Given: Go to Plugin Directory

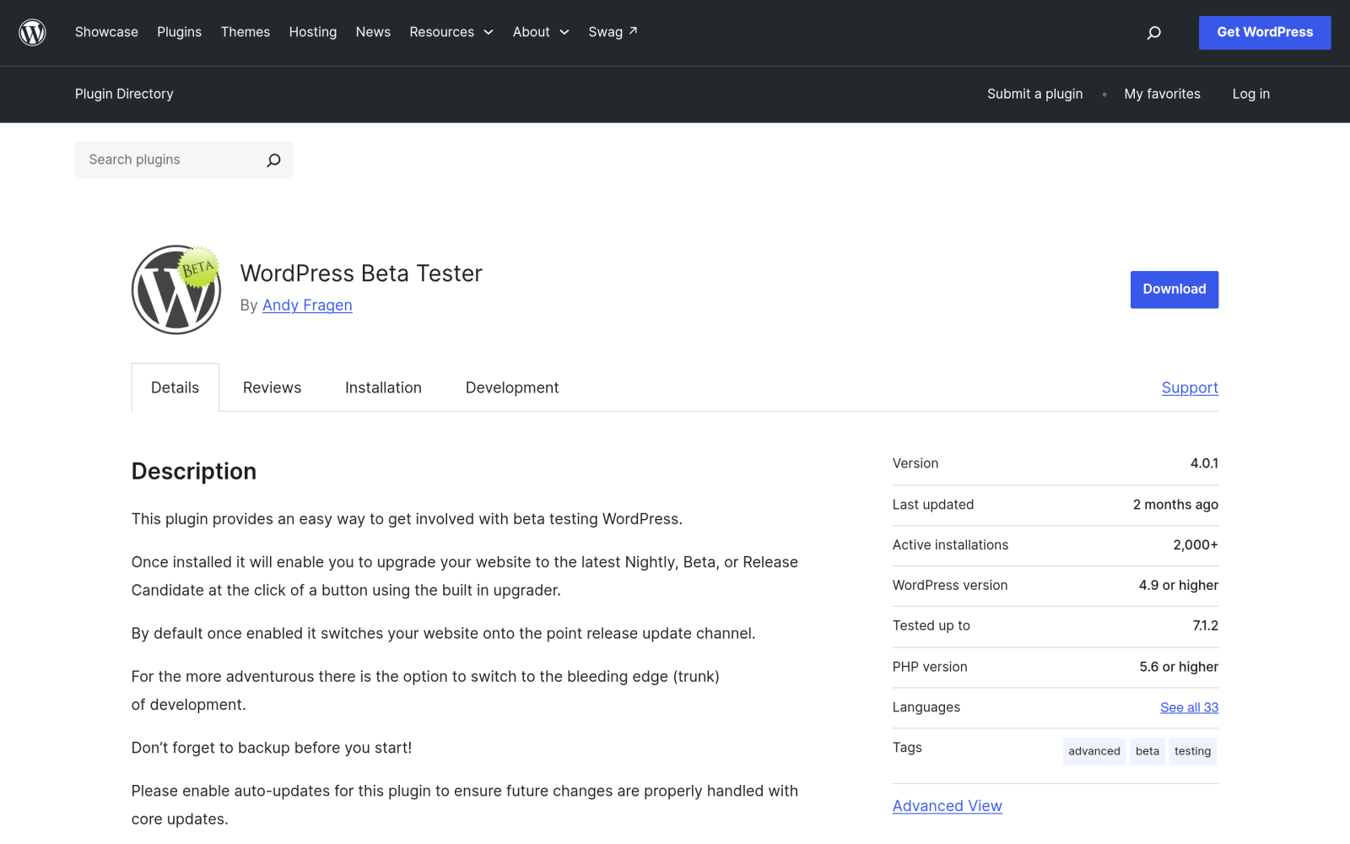Looking at the screenshot, I should tap(124, 94).
